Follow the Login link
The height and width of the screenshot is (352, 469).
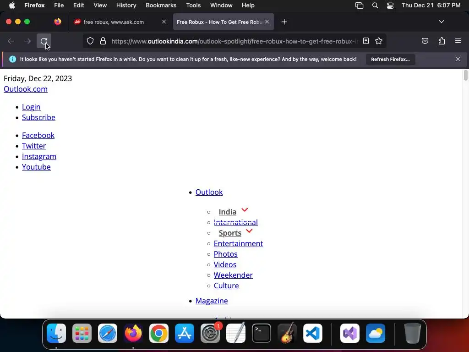(31, 107)
